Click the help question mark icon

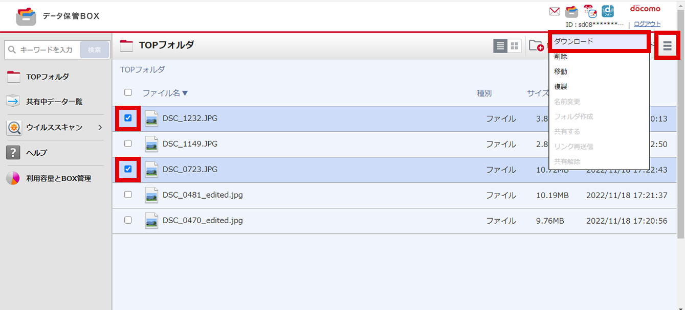(13, 153)
